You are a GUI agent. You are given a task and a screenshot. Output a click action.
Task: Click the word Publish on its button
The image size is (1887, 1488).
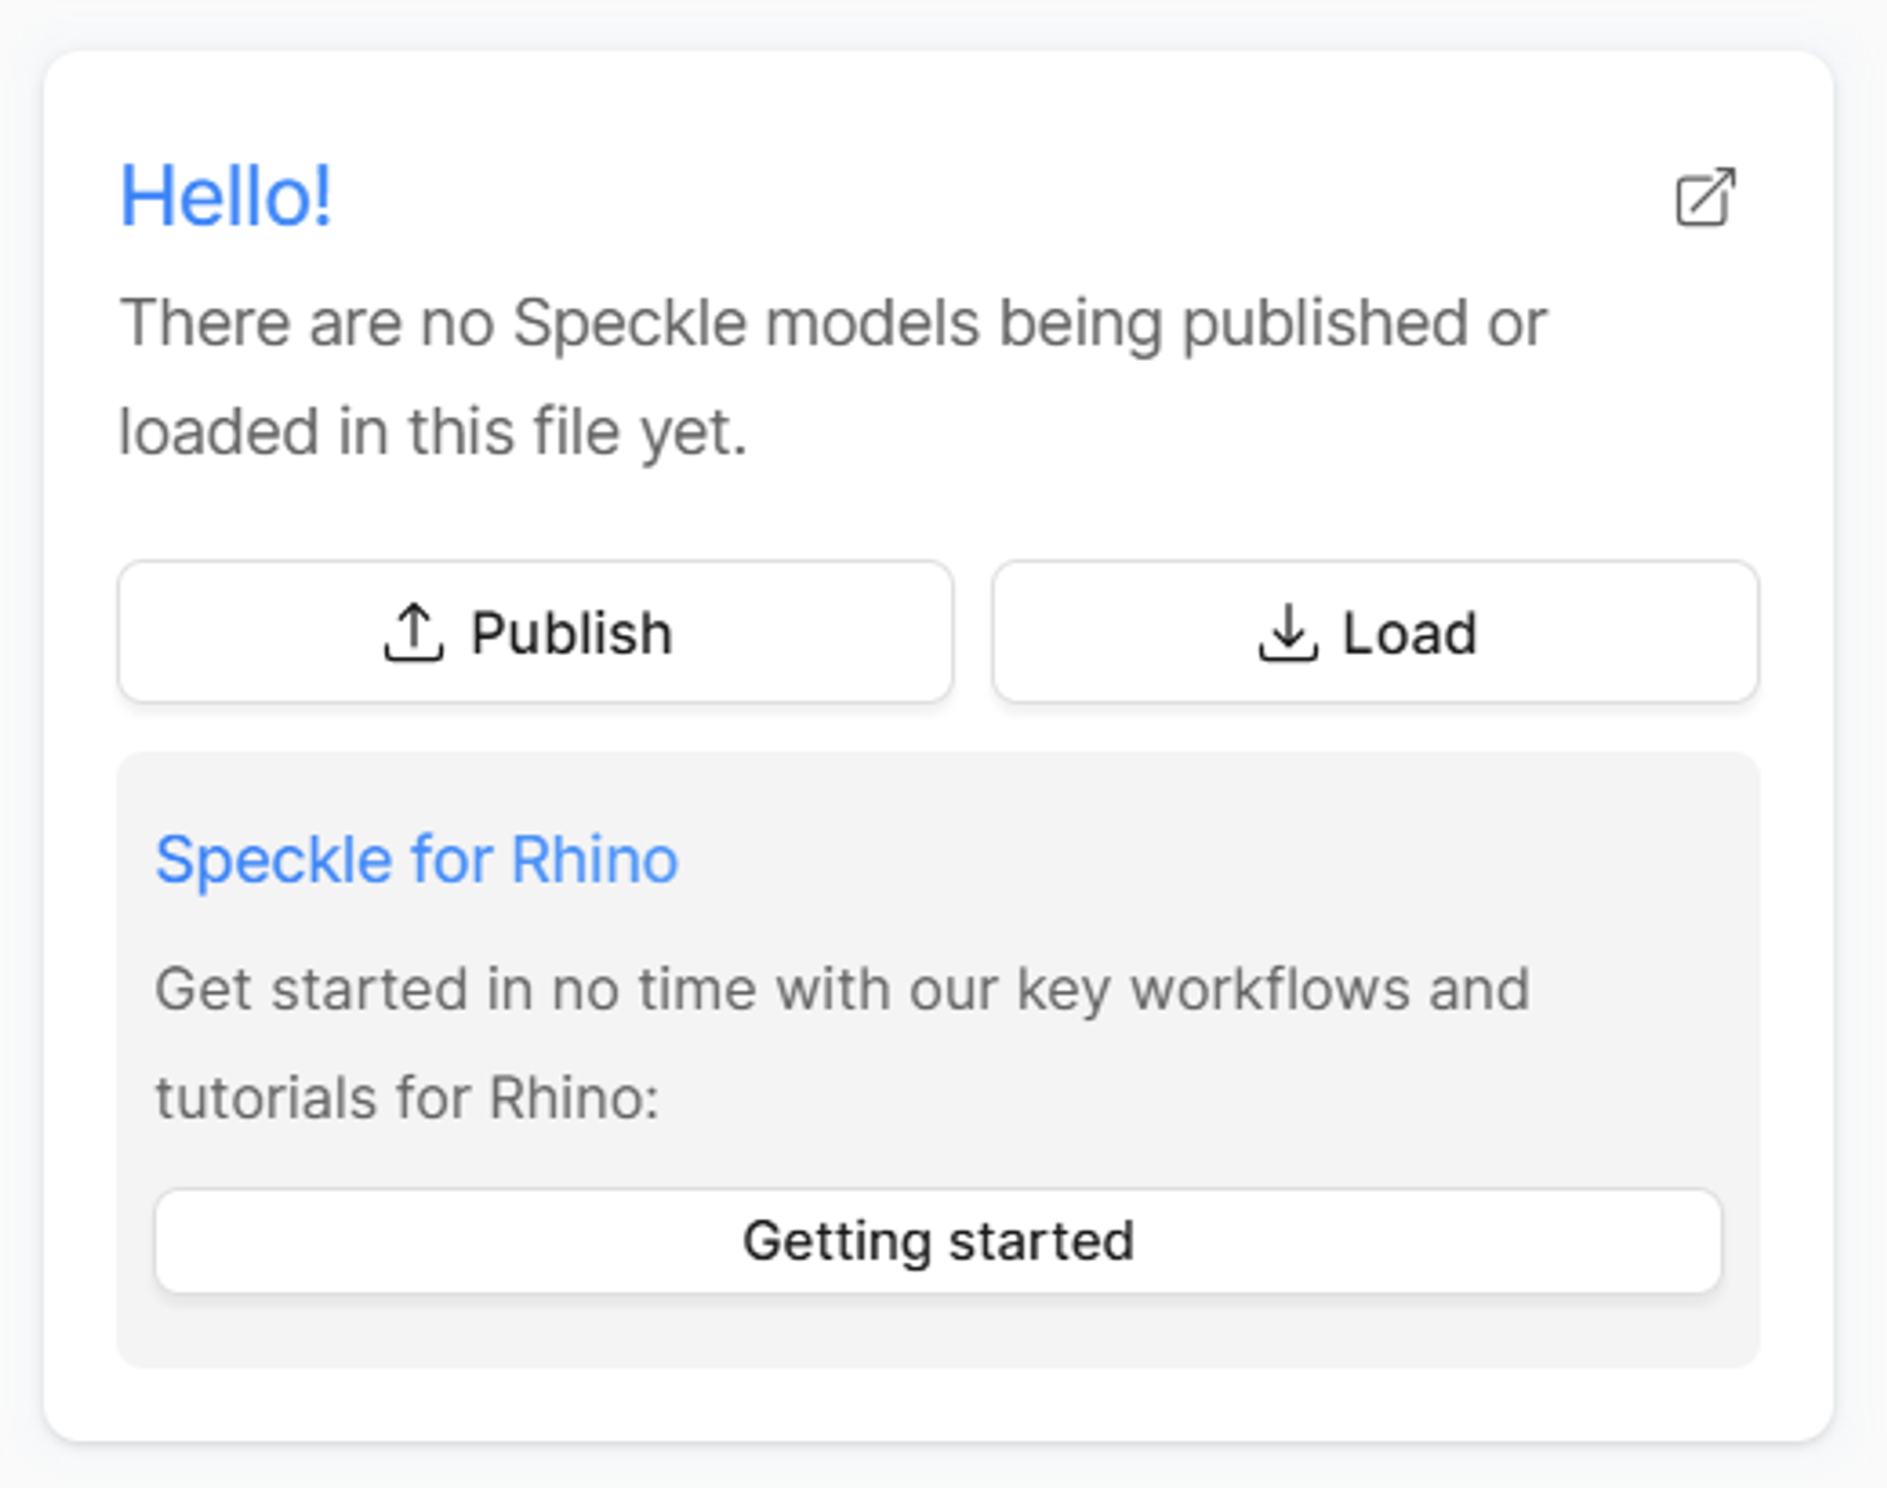pos(571,633)
